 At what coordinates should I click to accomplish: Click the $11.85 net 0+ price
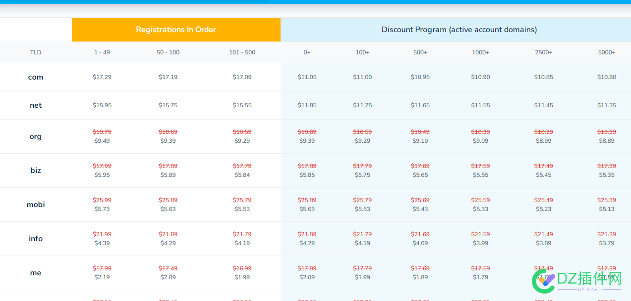click(x=307, y=105)
